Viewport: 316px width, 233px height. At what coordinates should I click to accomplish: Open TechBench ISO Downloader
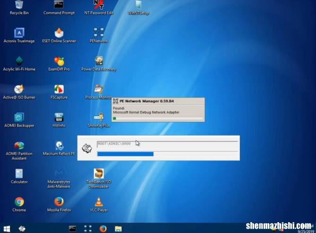(99, 178)
